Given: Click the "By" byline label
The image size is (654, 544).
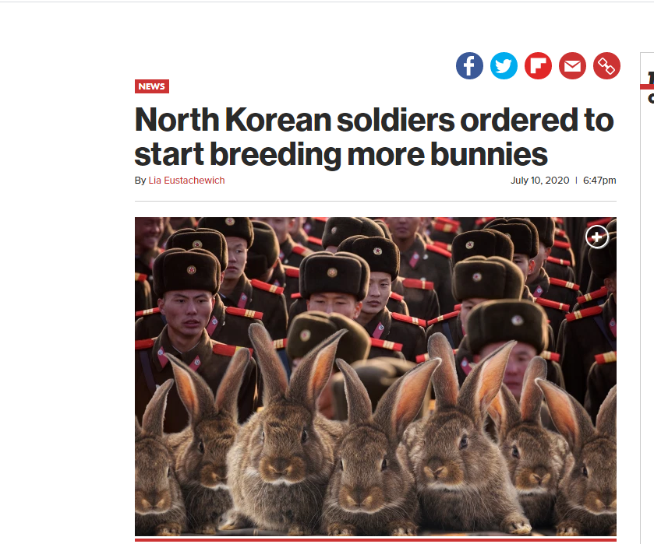Looking at the screenshot, I should 140,181.
